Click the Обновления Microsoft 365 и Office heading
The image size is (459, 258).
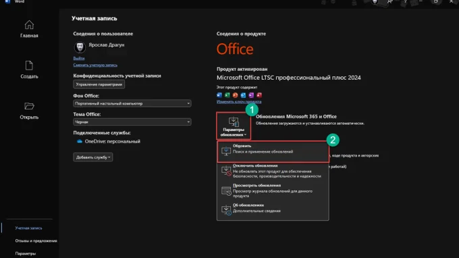296,116
